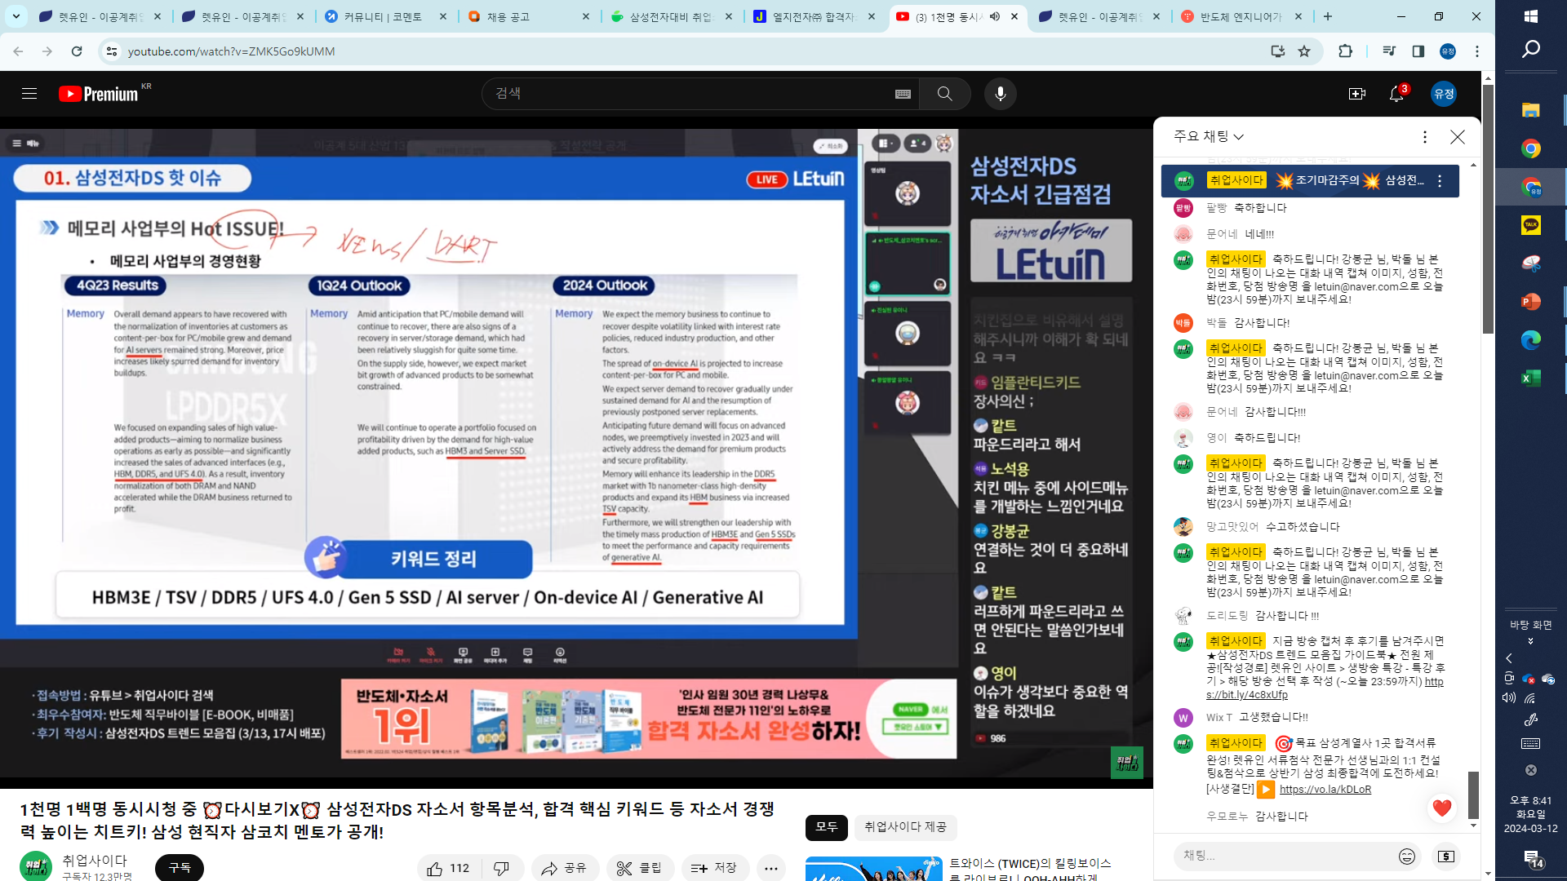Open the vo.la/kDLoR link in chat
This screenshot has height=881, width=1567.
click(1325, 789)
